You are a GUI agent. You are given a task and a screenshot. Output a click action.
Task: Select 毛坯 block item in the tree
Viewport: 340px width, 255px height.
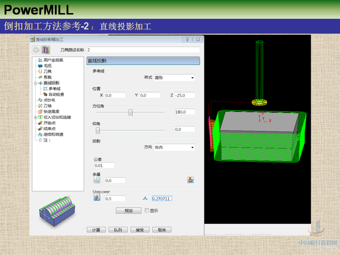pyautogui.click(x=47, y=66)
